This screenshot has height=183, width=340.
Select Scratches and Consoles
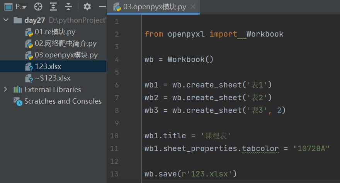[x=63, y=101]
